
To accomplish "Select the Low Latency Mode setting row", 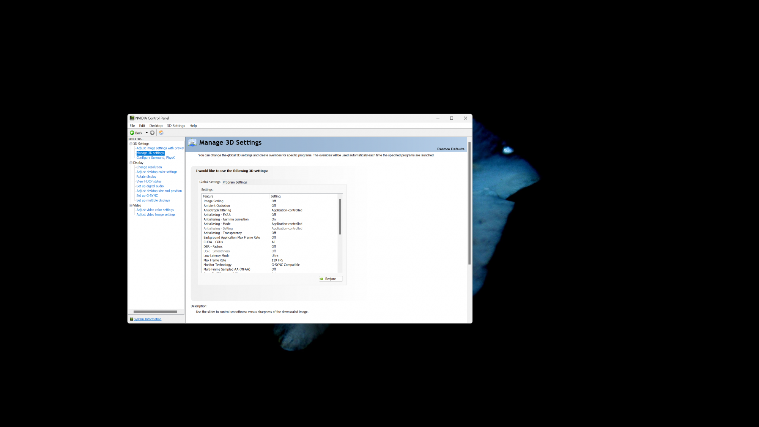I will click(216, 256).
